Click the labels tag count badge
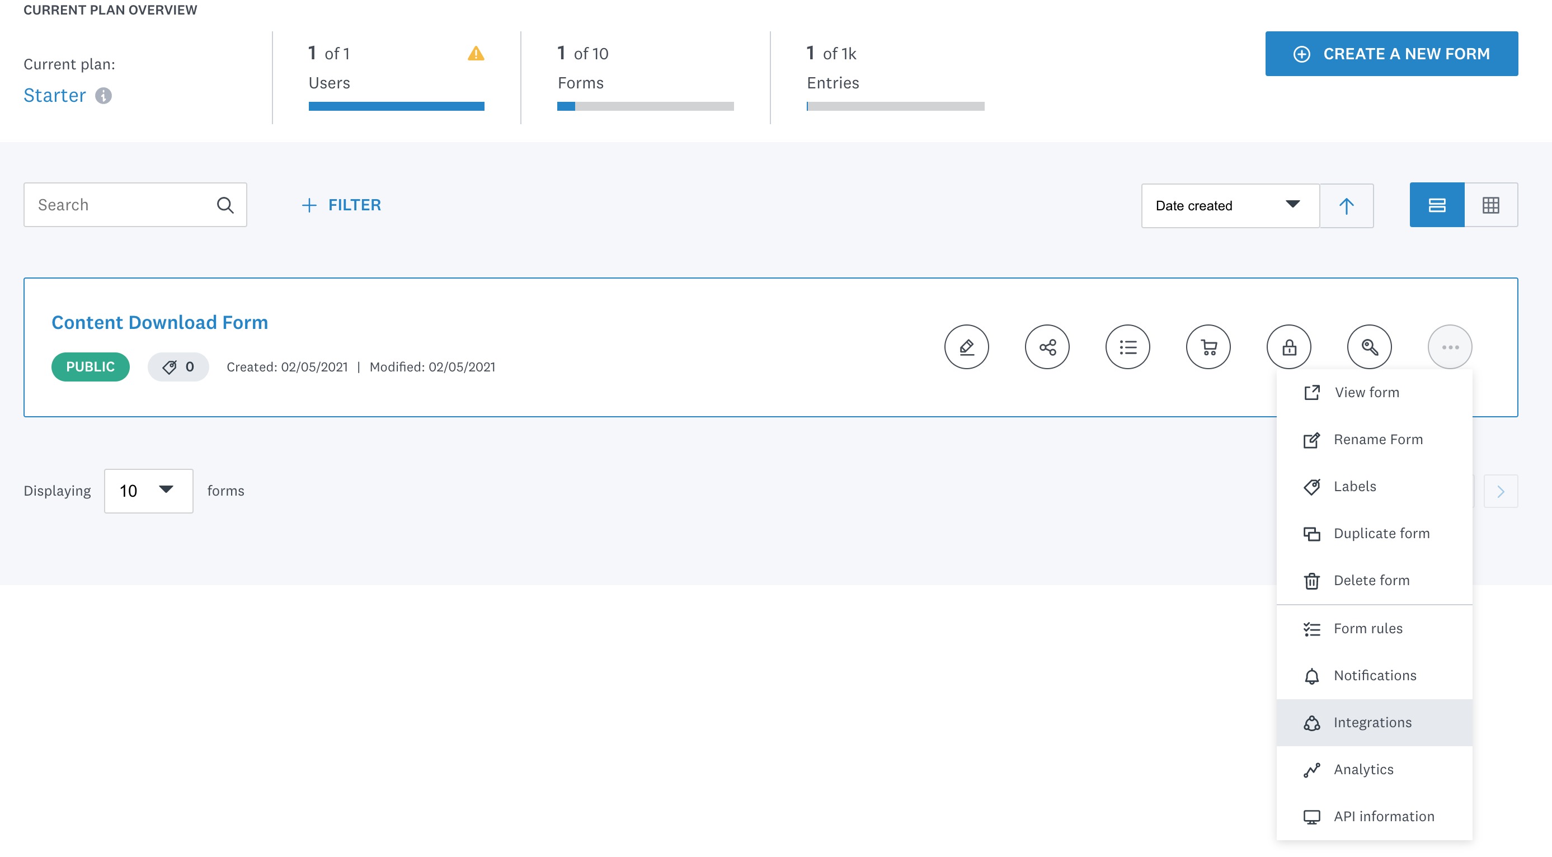 (x=178, y=367)
